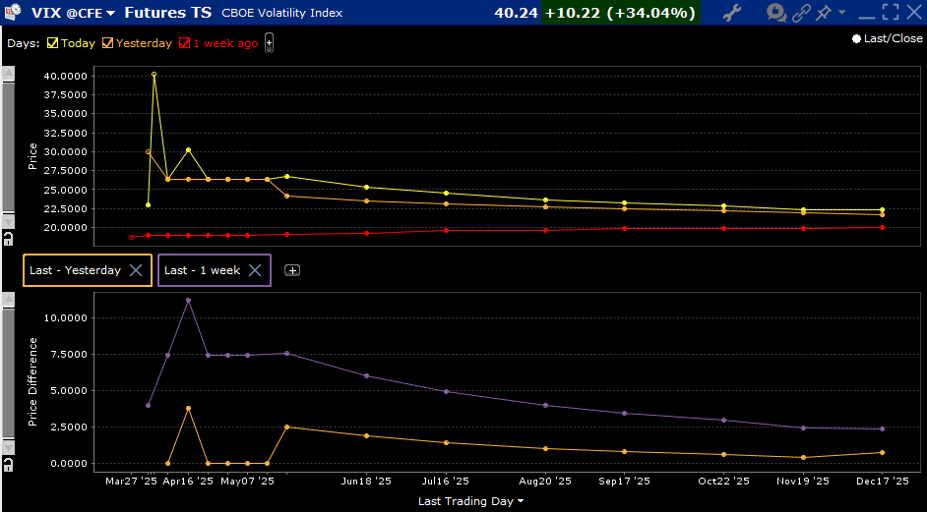Click the Oct22 '25 axis label

[x=723, y=482]
